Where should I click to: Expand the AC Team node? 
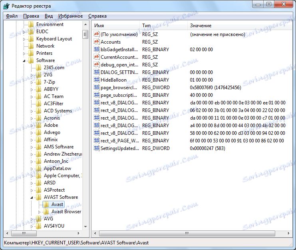(x=32, y=97)
